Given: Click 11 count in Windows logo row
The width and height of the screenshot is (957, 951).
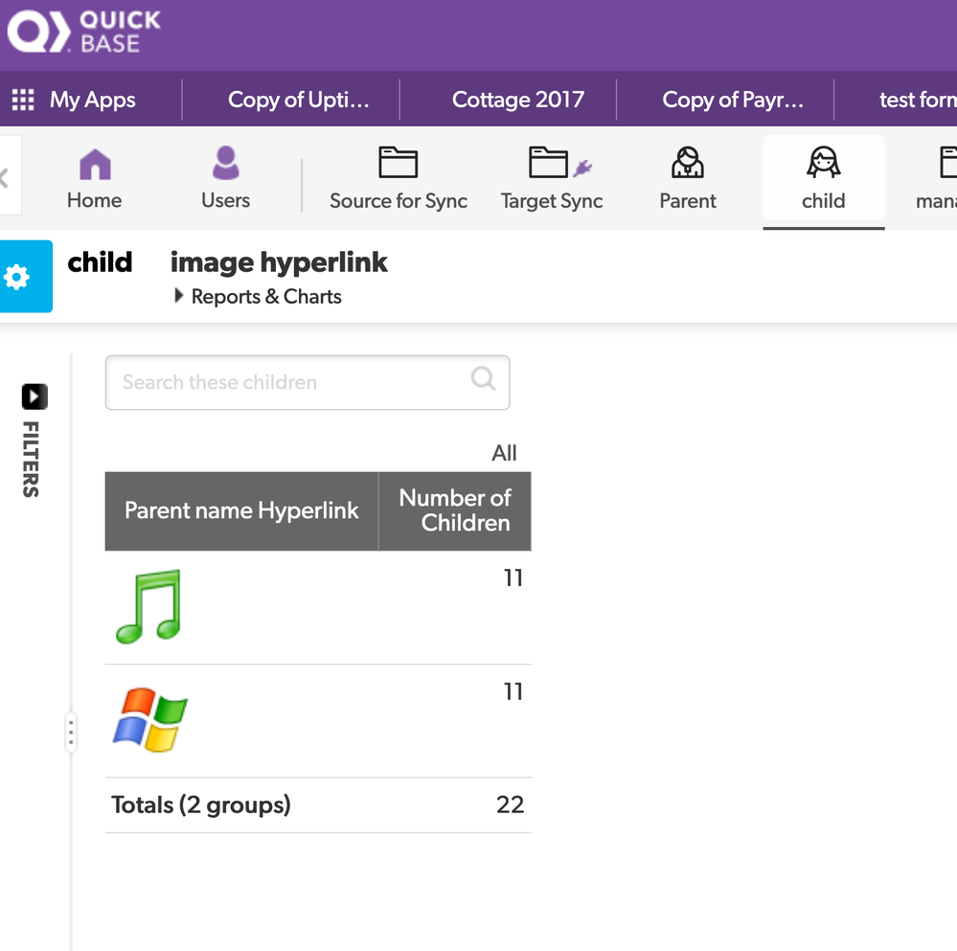Looking at the screenshot, I should pyautogui.click(x=513, y=691).
